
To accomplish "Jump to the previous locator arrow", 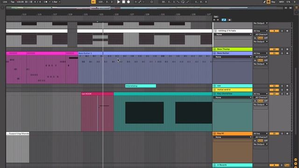I will pos(214,20).
